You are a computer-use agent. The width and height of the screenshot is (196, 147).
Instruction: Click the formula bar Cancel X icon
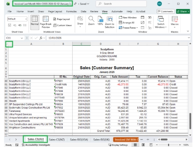[31, 38]
